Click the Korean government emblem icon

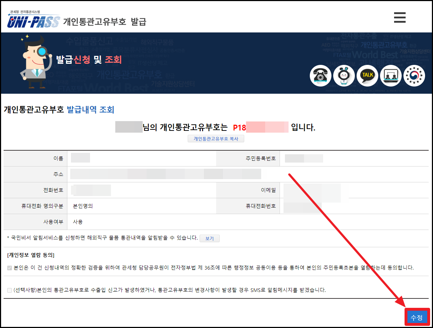pyautogui.click(x=414, y=76)
